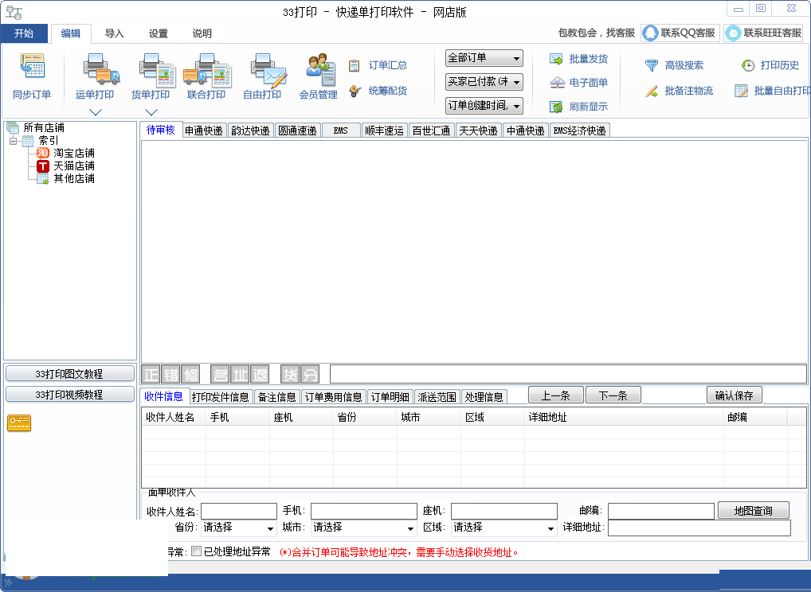This screenshot has height=592, width=811.
Task: Click the 同步订单 sync orders icon
Action: (32, 68)
